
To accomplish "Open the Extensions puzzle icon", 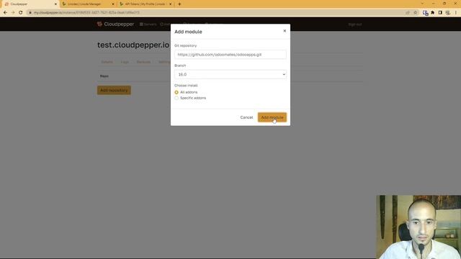I will tap(432, 13).
